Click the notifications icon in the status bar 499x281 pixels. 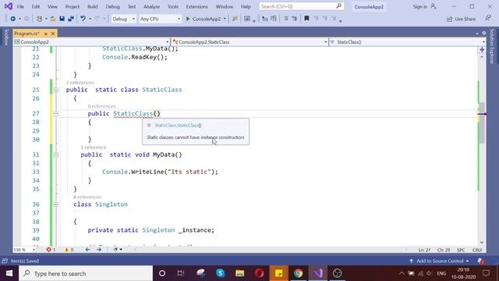click(x=481, y=261)
